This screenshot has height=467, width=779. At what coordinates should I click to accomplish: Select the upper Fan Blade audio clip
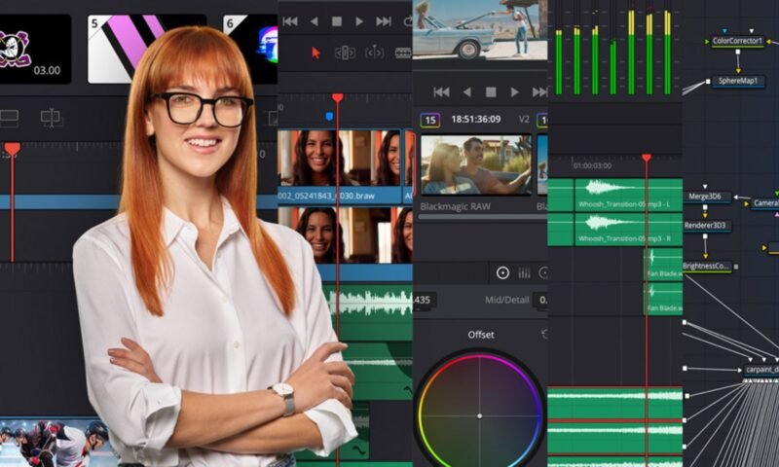pyautogui.click(x=663, y=265)
